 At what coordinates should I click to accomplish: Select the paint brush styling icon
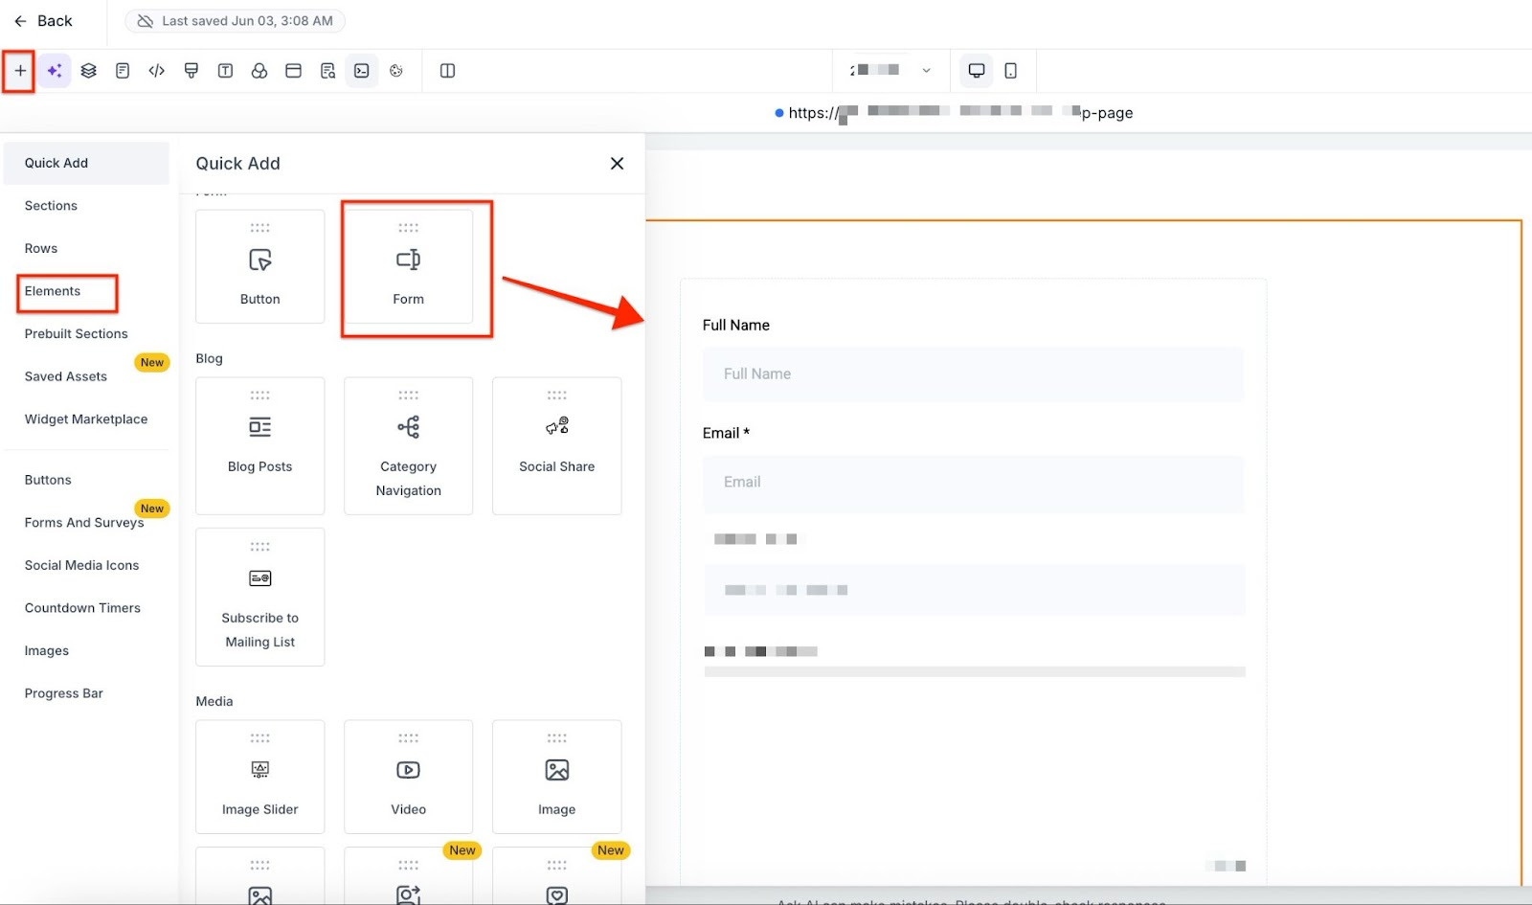pos(191,71)
